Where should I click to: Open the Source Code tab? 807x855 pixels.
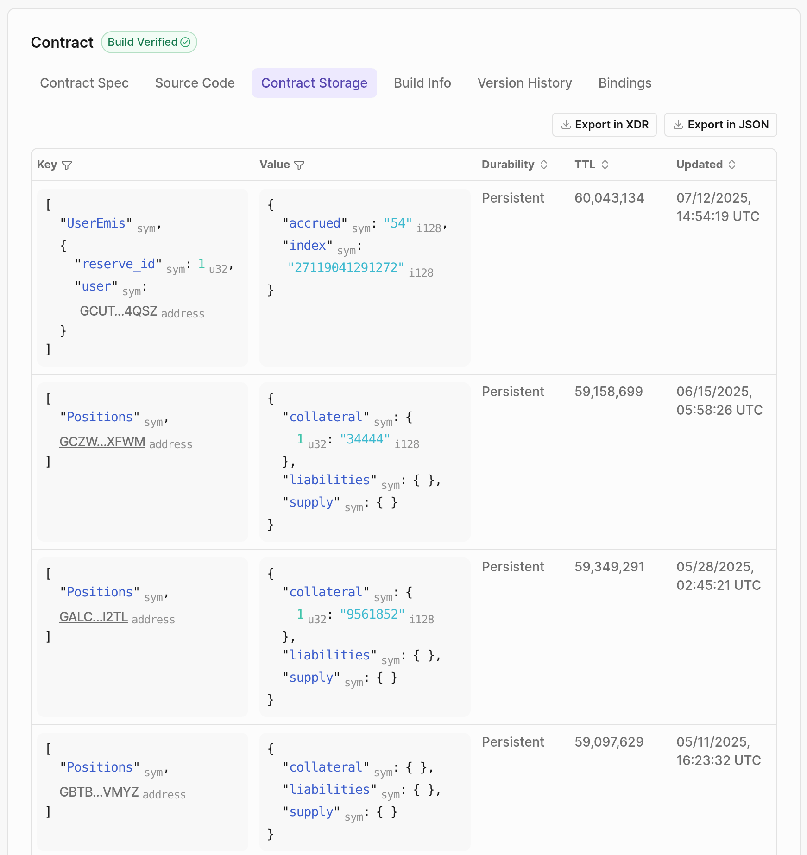pos(195,83)
